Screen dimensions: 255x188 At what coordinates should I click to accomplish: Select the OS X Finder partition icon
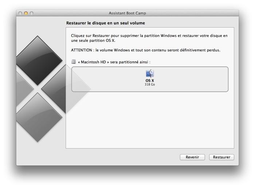[150, 73]
